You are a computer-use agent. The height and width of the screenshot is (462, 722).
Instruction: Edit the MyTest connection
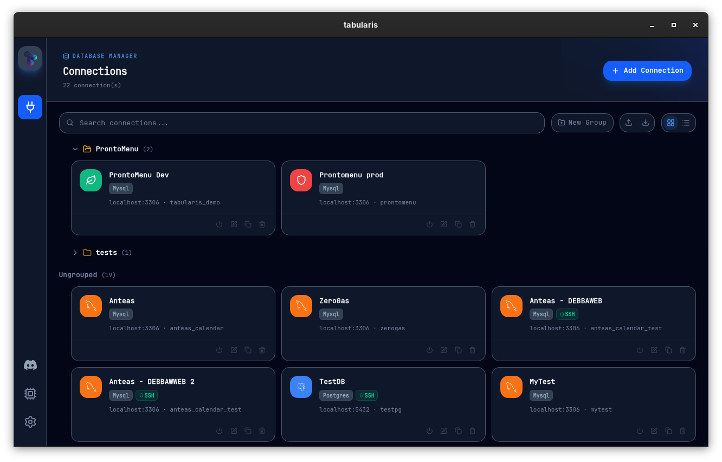point(654,431)
